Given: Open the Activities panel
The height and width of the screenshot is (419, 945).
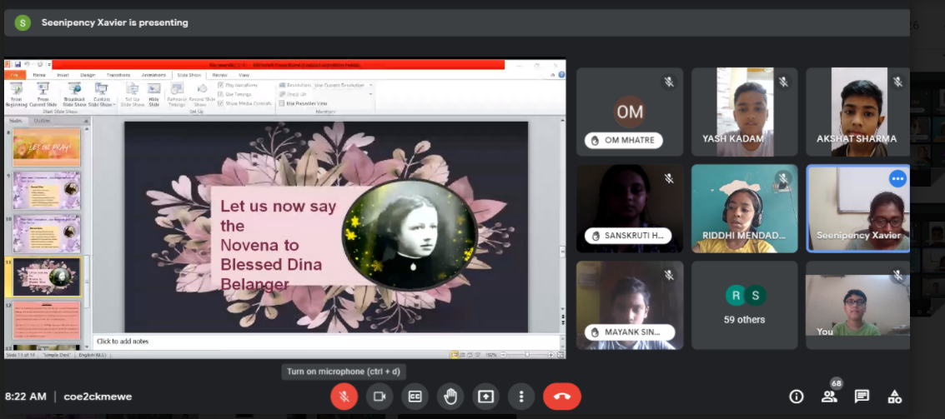Looking at the screenshot, I should (x=894, y=397).
